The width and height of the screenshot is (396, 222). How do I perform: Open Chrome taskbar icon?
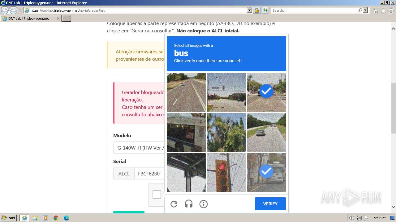point(56,218)
